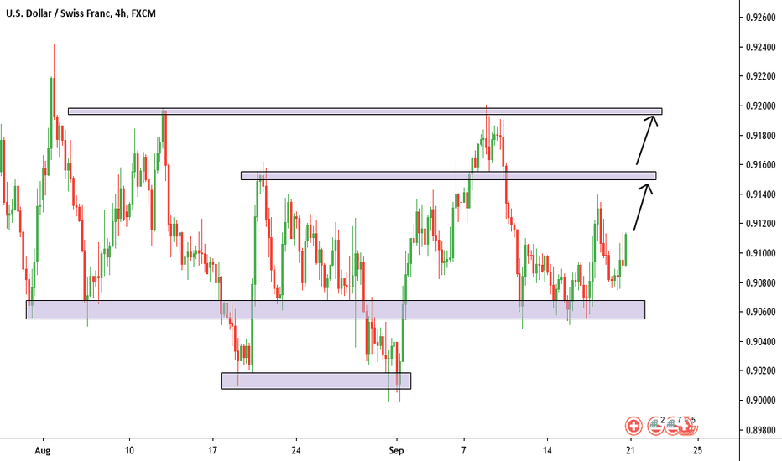Open the US flag event marker numbered 7
The width and height of the screenshot is (782, 461).
pos(673,426)
